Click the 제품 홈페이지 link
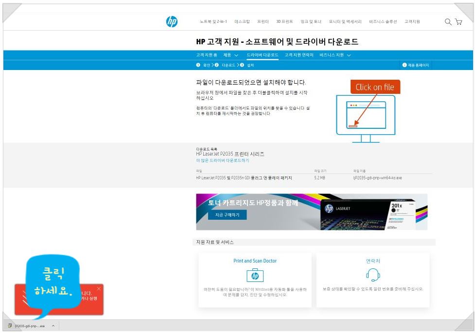The image size is (475, 333). (418, 65)
